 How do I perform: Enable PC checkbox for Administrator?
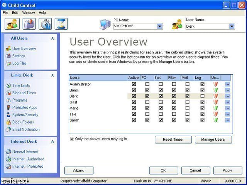point(147,84)
